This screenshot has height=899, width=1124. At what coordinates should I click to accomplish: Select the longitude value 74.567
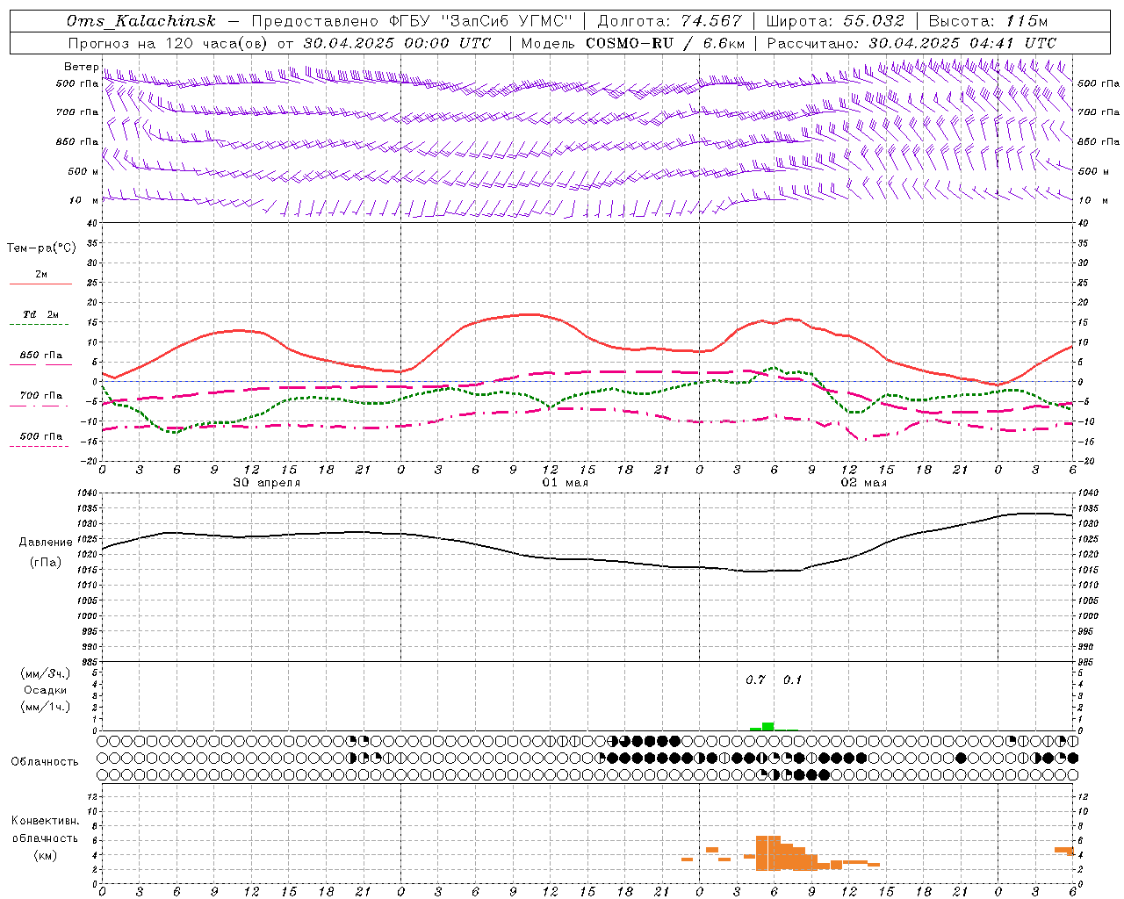click(x=711, y=21)
